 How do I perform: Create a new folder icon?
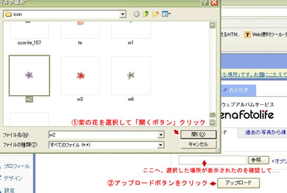(x=155, y=14)
